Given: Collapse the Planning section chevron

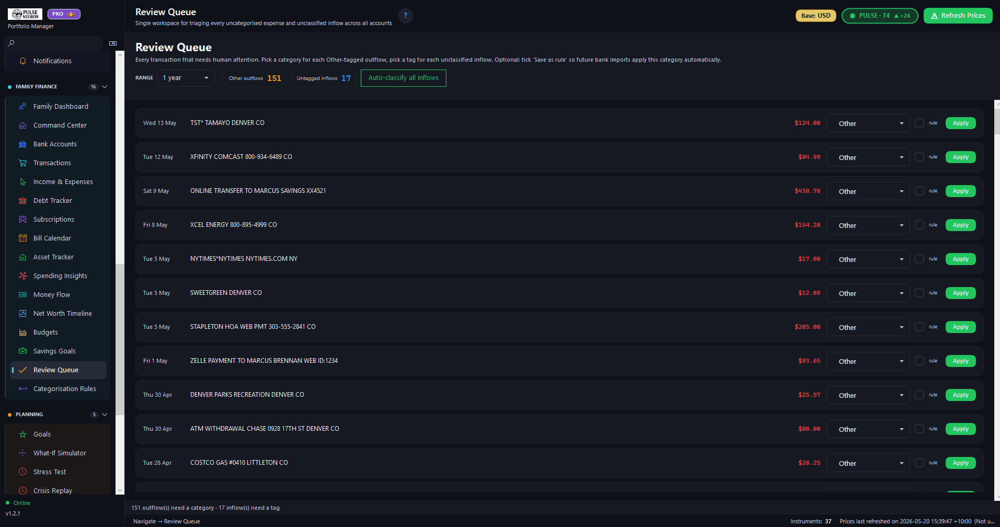Looking at the screenshot, I should [x=105, y=415].
